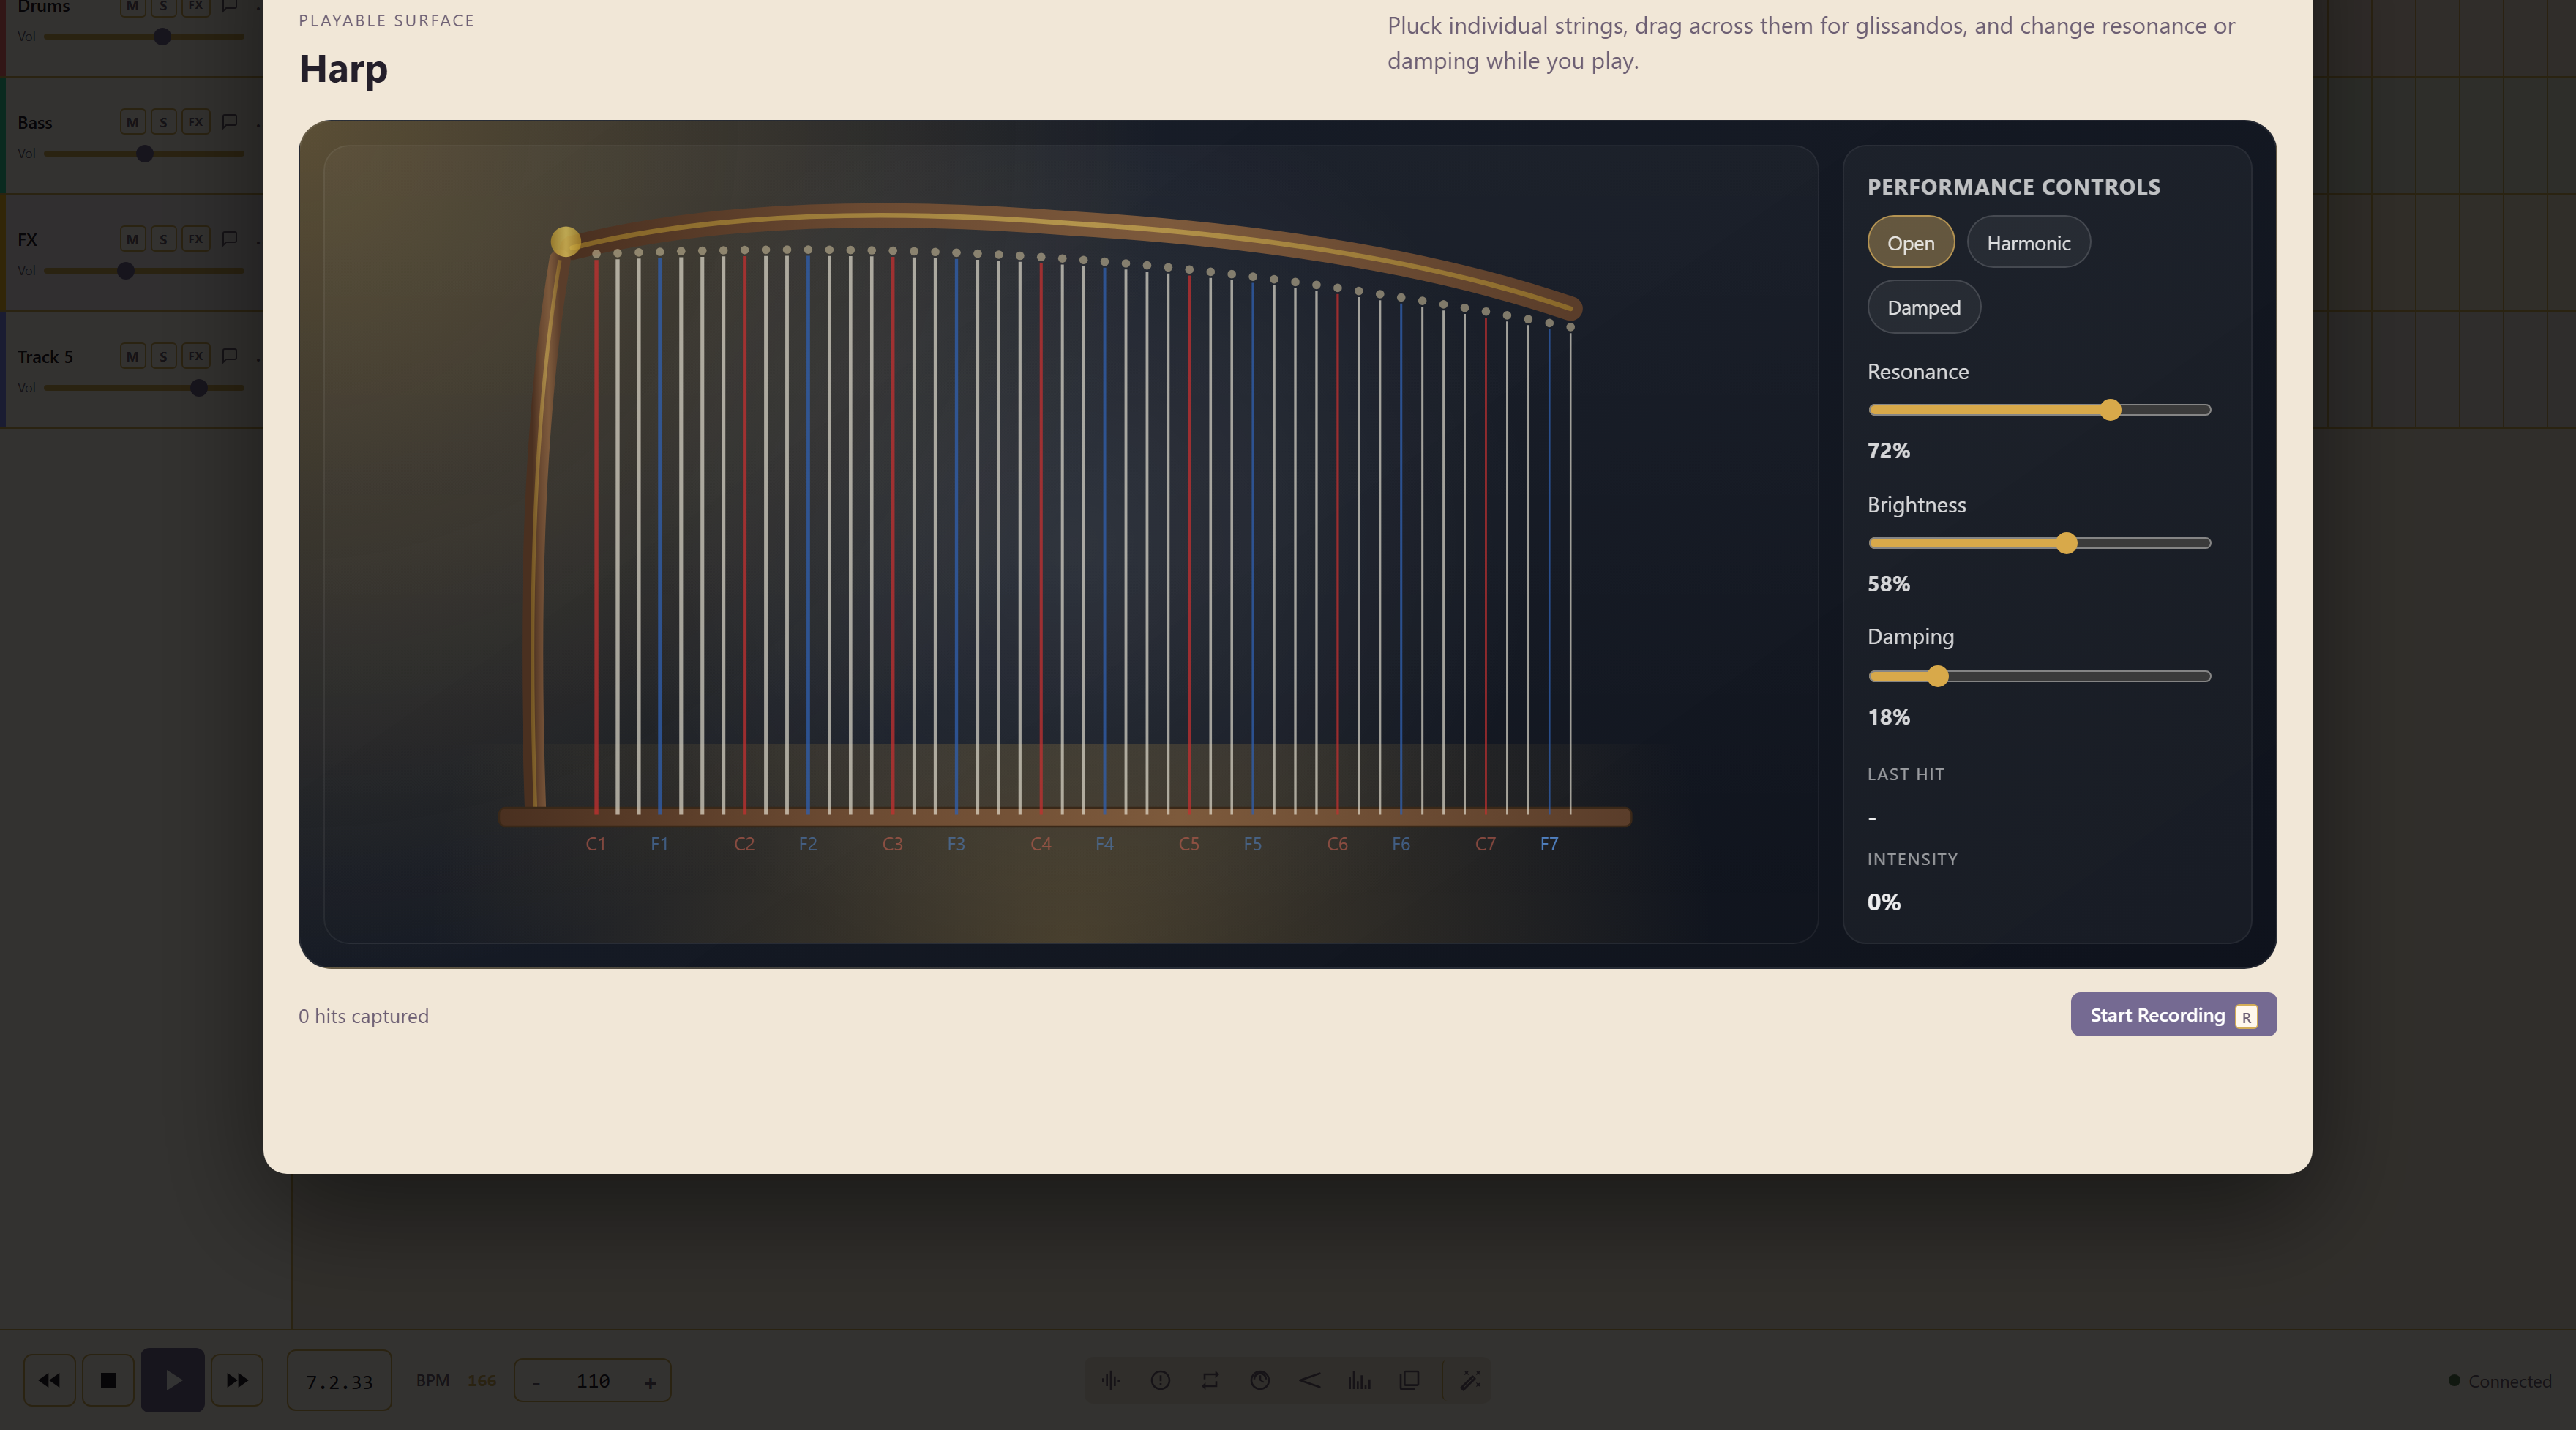Click the position display 7.2.33
Image resolution: width=2576 pixels, height=1430 pixels.
click(339, 1381)
